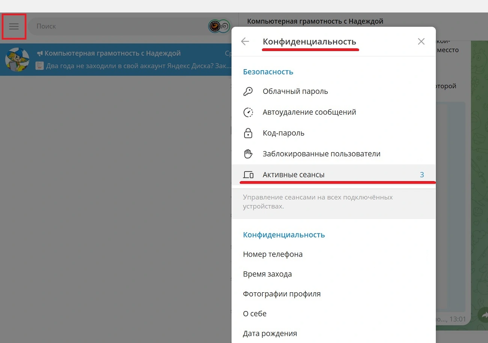
Task: Click the Поиск search field
Action: point(130,26)
